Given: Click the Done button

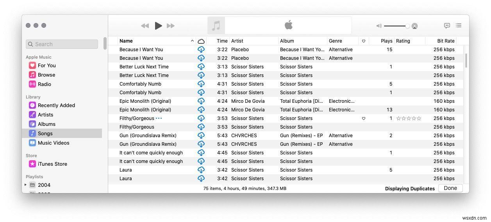Looking at the screenshot, I should (x=450, y=188).
